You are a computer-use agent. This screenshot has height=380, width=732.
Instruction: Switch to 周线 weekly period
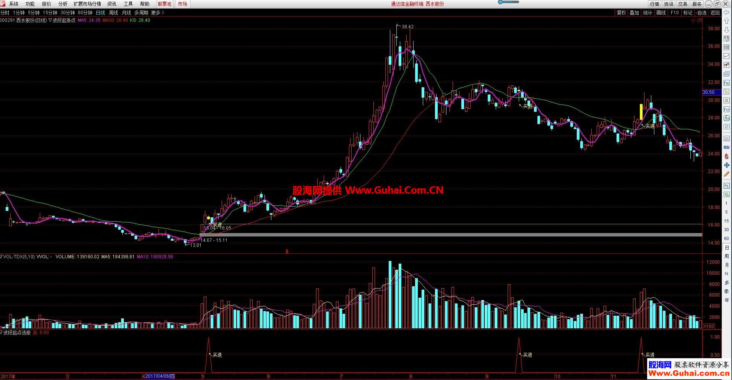tap(114, 13)
